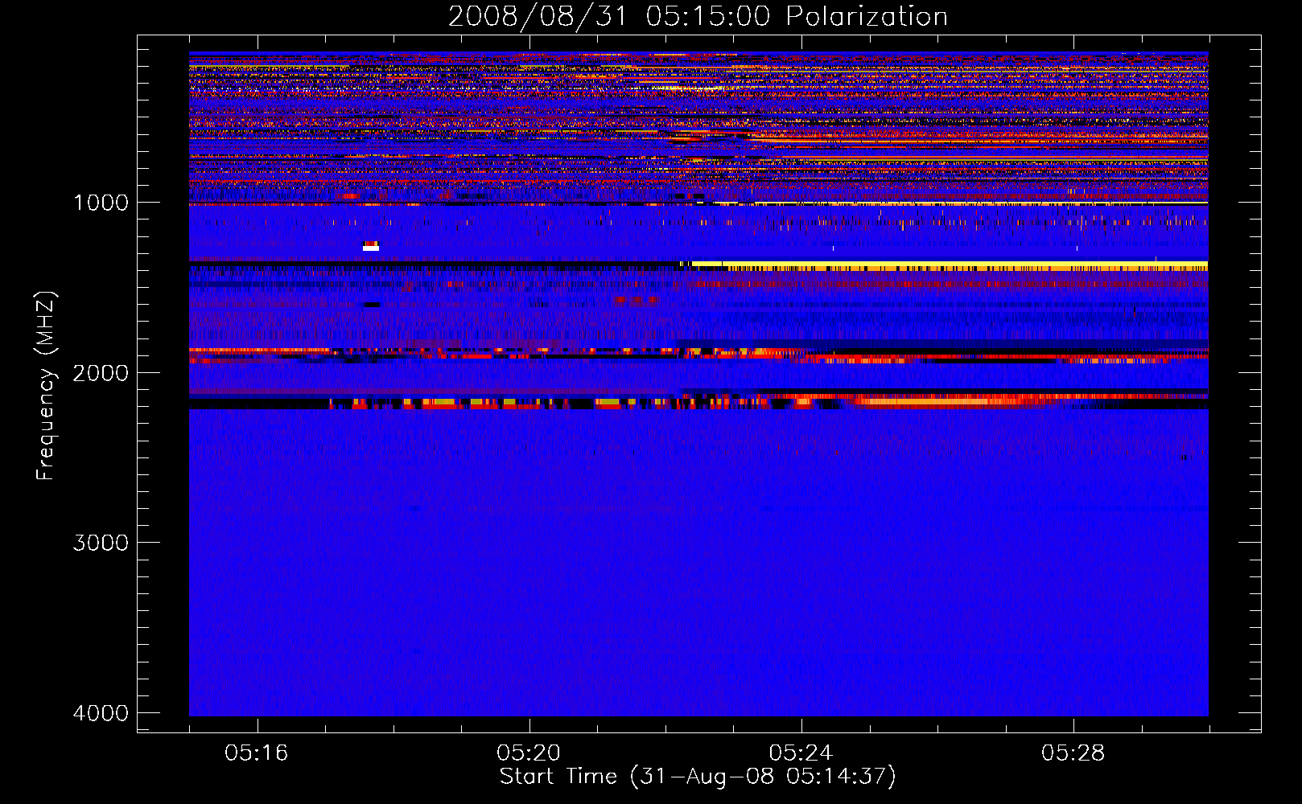The width and height of the screenshot is (1302, 804).
Task: Click the 05:28 time axis label
Action: (x=1073, y=753)
